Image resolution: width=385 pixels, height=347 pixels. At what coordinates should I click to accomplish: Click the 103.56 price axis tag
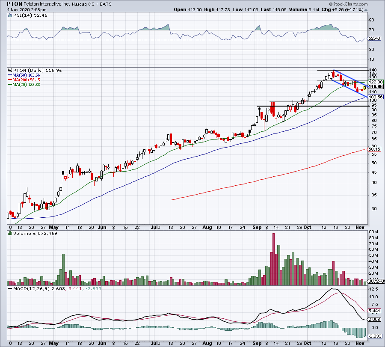pos(376,97)
